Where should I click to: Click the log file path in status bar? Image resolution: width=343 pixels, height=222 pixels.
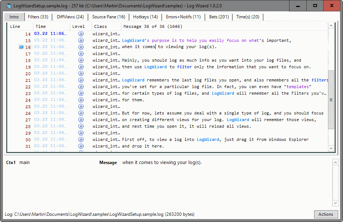click(100, 214)
